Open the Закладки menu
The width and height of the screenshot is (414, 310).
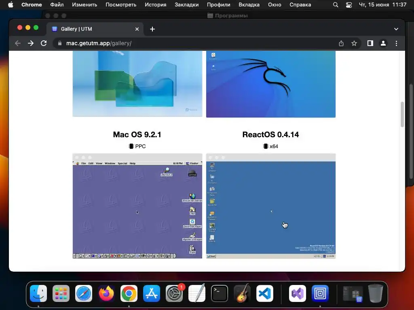(187, 5)
